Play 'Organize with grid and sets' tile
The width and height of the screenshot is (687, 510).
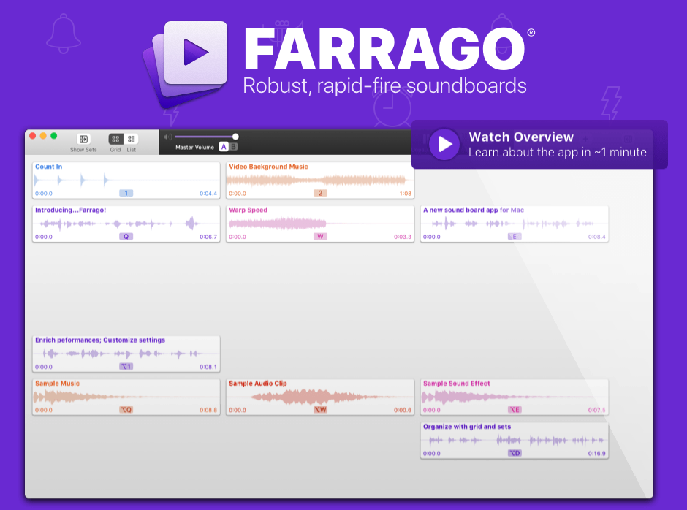[515, 441]
